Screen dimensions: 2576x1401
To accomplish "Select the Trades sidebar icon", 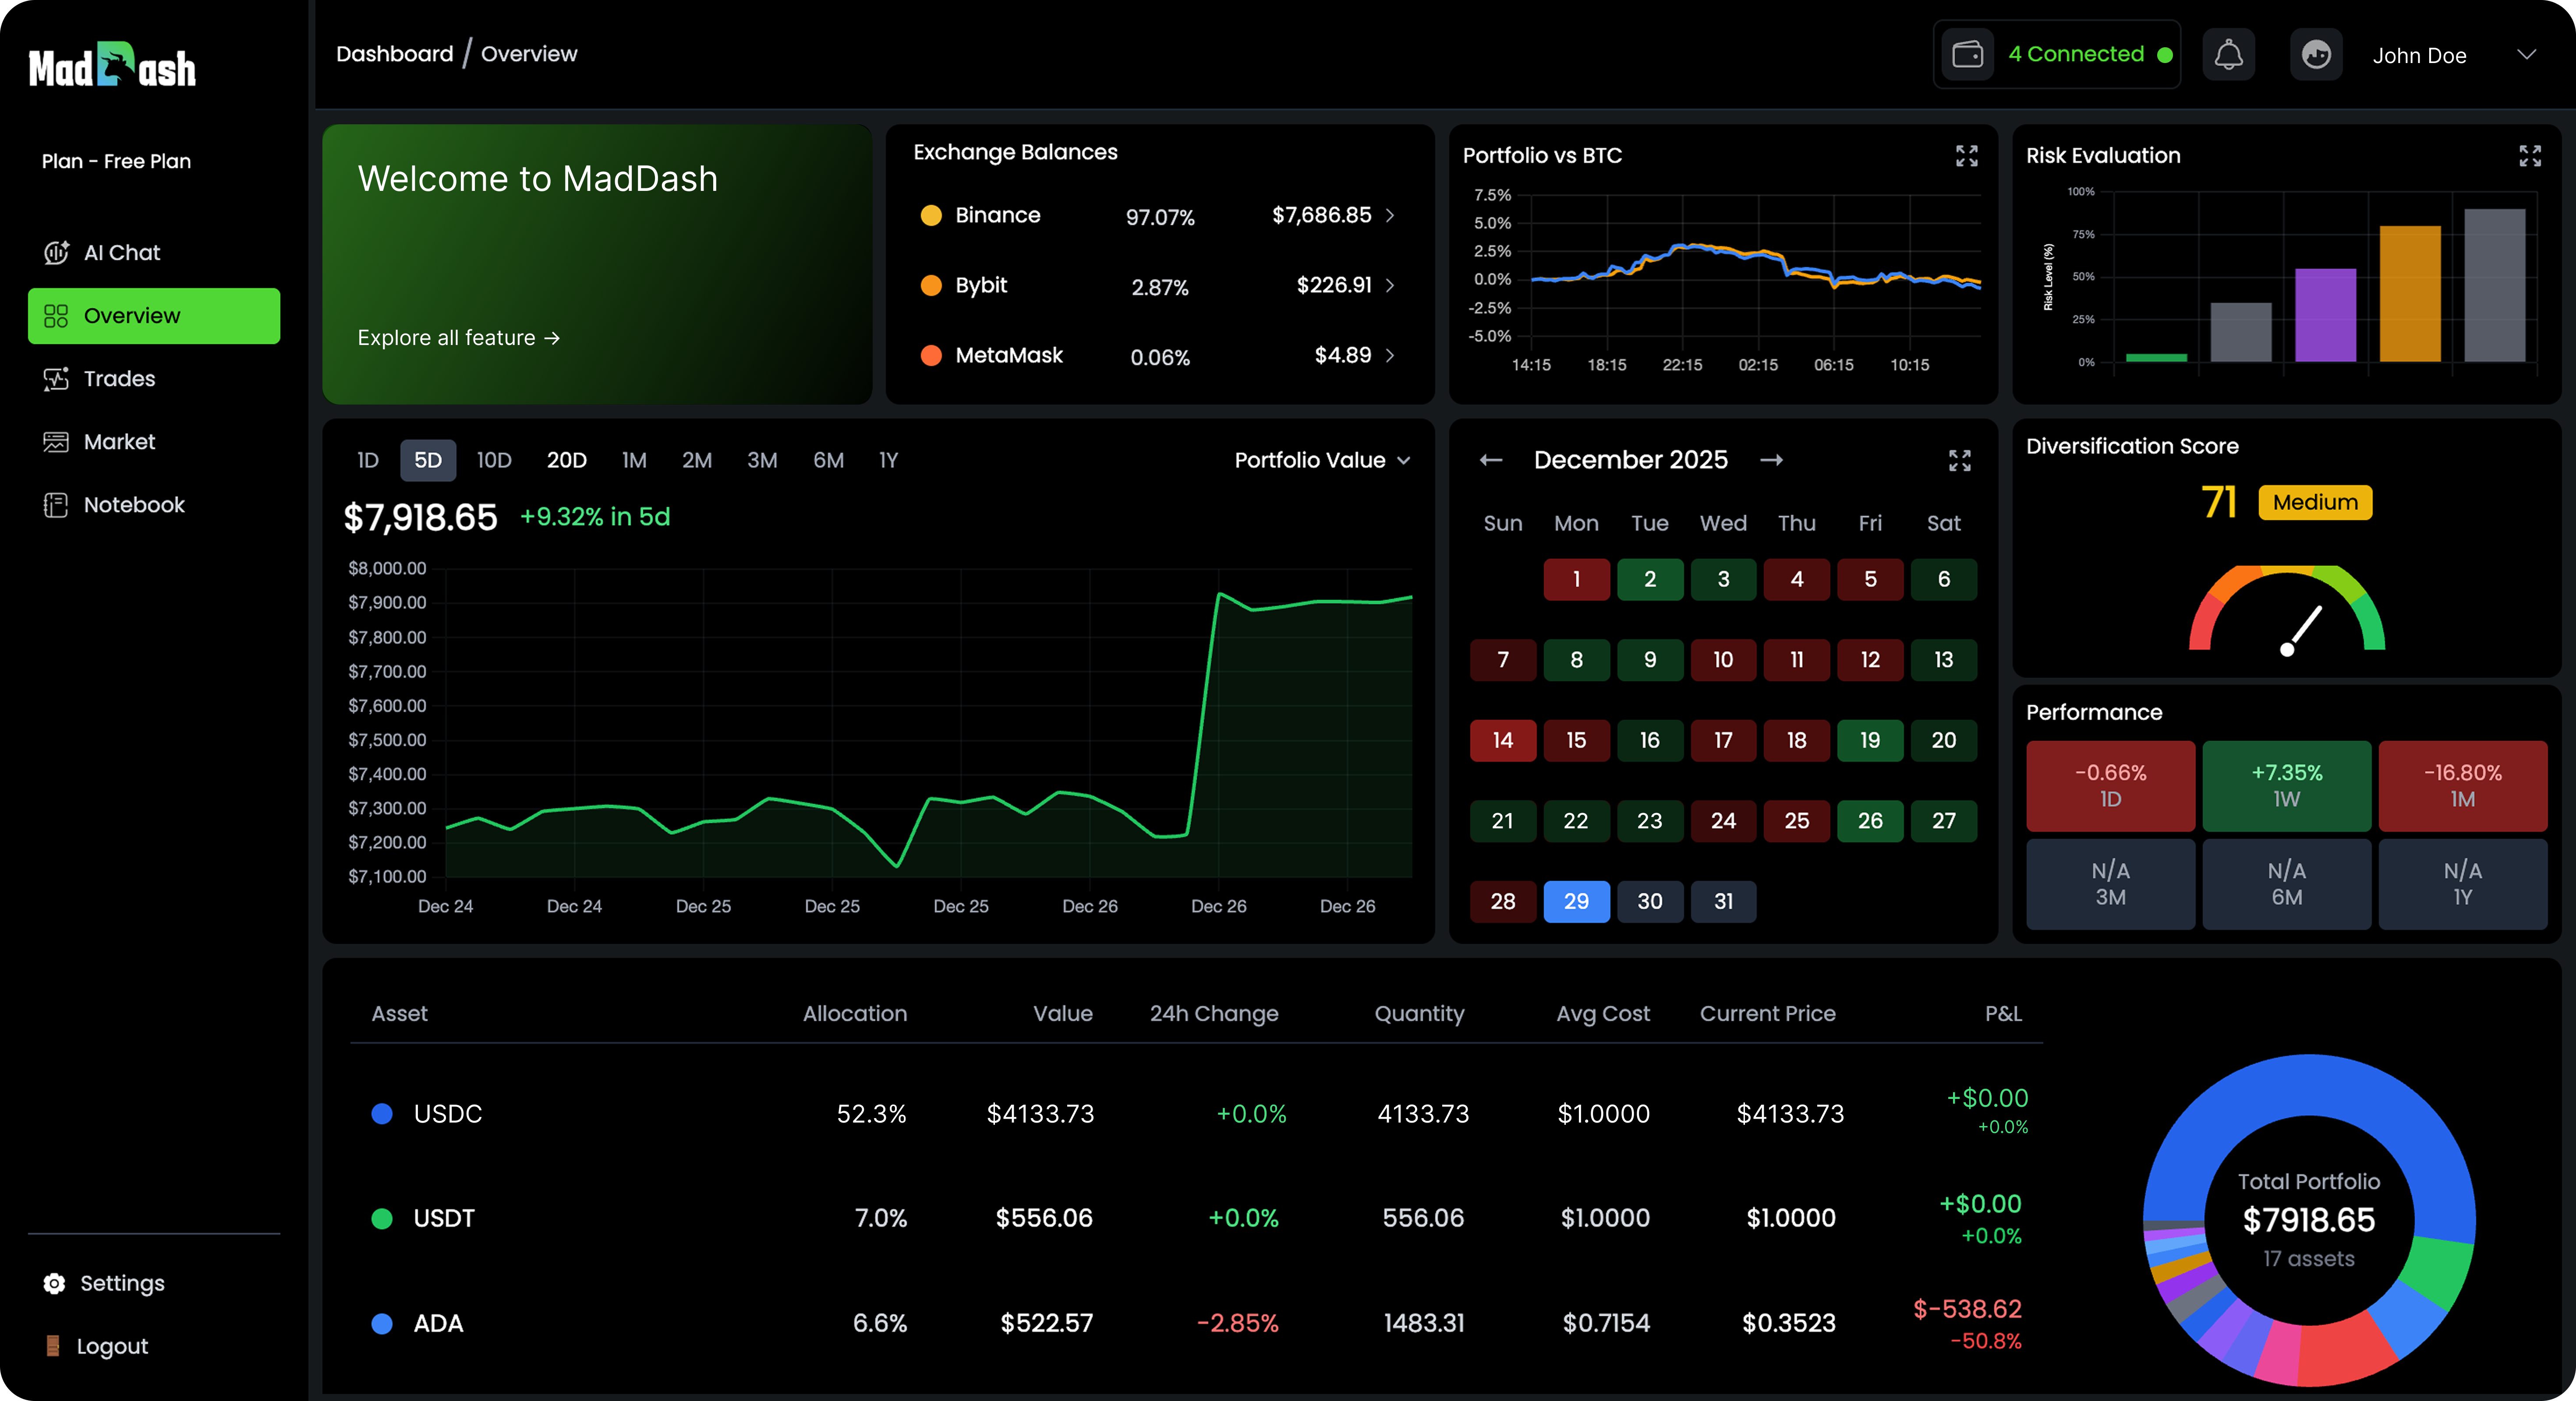I will 57,379.
